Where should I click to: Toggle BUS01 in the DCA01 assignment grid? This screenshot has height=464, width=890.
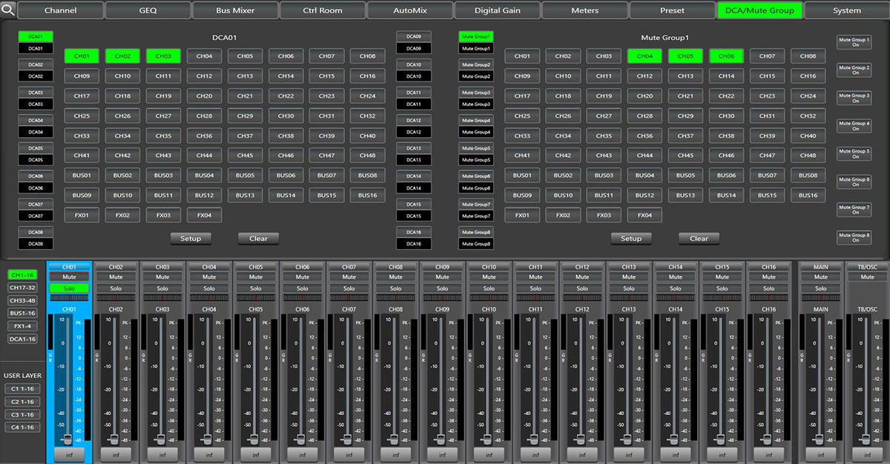click(82, 176)
